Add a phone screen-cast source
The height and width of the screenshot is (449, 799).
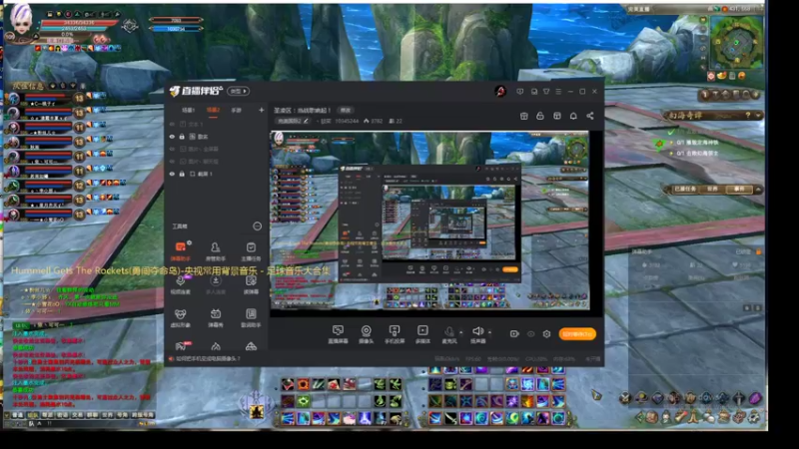pyautogui.click(x=395, y=334)
